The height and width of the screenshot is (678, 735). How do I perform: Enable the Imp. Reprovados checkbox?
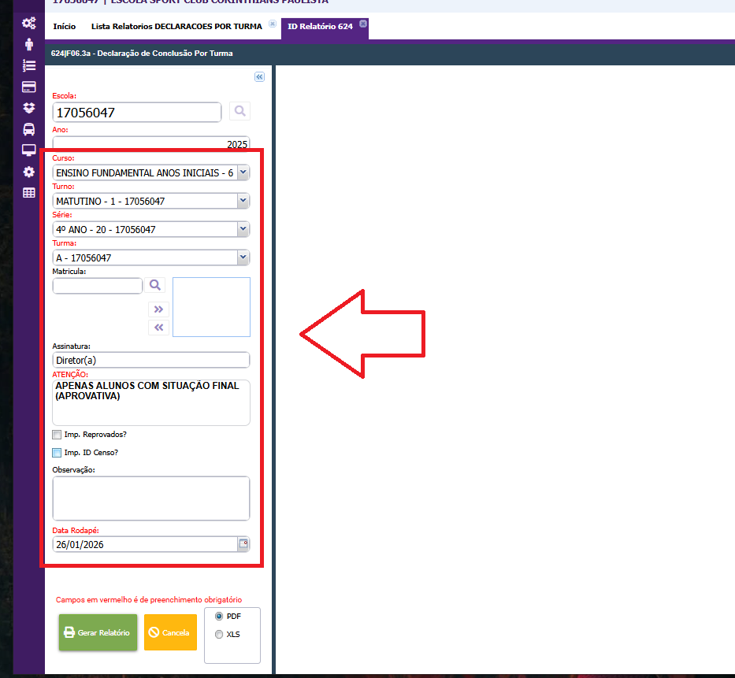point(57,435)
